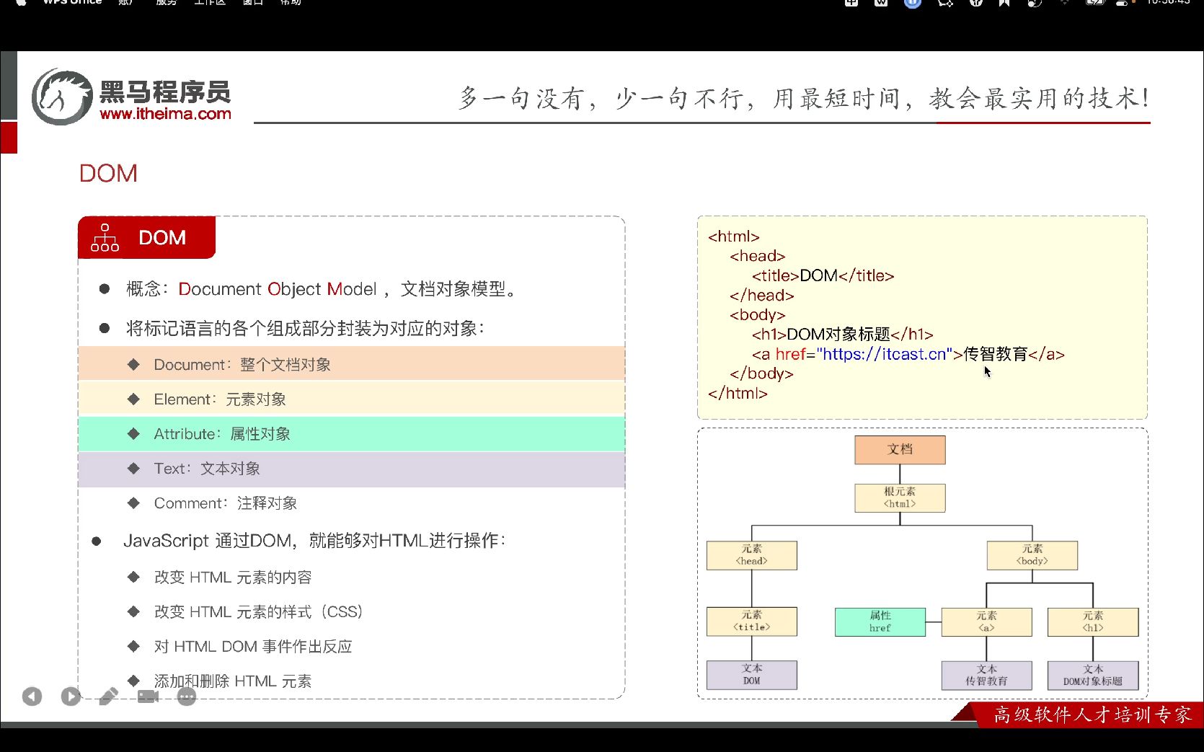This screenshot has height=752, width=1204.
Task: Open the www.itheima.com link in the header
Action: pyautogui.click(x=166, y=114)
